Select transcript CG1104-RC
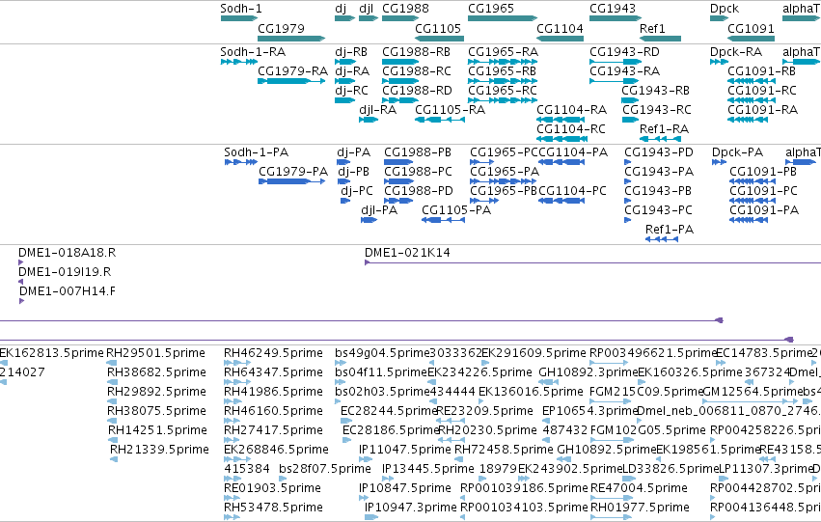The image size is (821, 522). [571, 129]
